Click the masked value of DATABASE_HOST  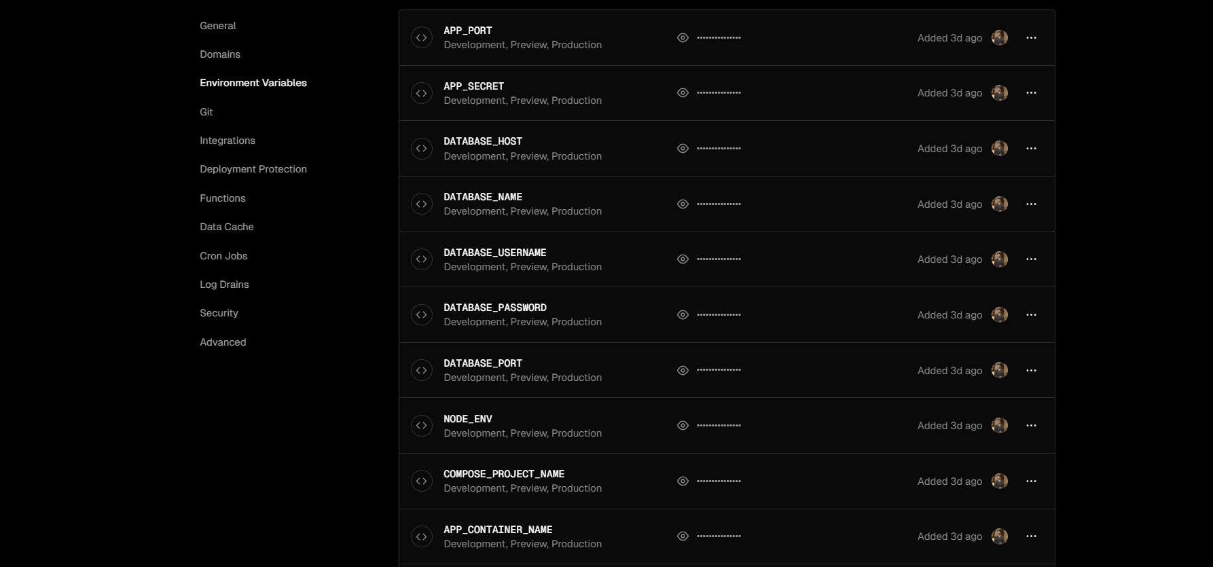click(719, 149)
